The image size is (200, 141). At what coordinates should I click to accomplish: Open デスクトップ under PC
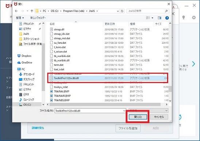(x=29, y=79)
